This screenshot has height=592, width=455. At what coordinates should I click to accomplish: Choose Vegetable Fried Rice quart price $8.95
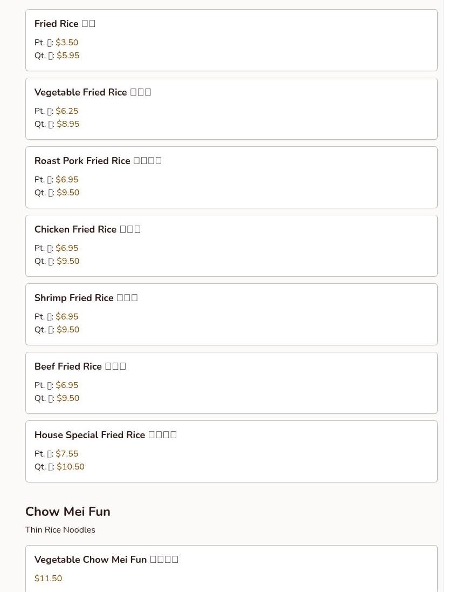(68, 124)
